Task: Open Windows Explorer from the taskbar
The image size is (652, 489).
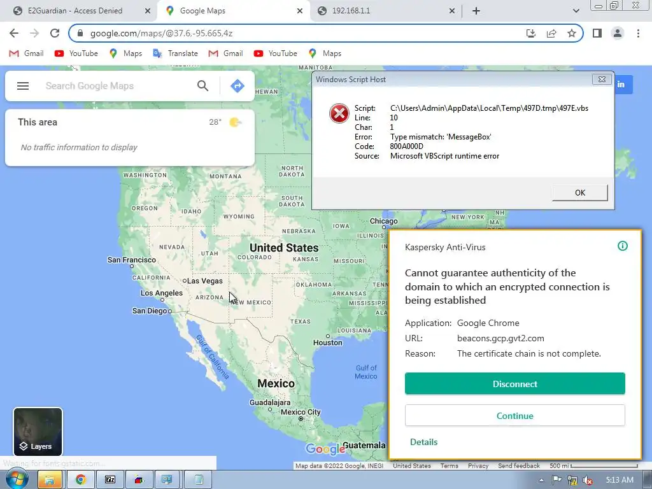Action: click(50, 479)
